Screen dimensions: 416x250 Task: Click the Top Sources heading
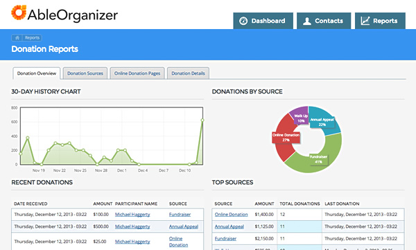[x=232, y=182]
